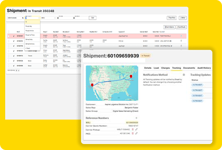Click the Refresh button in list window
Screen dimensions: 222x150
pos(183,18)
